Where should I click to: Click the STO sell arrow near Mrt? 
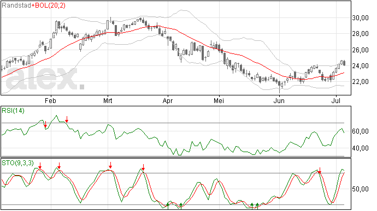click(x=110, y=165)
